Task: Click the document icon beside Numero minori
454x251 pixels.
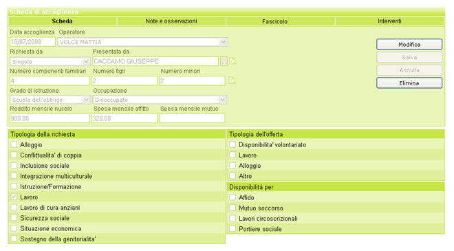Action: [x=233, y=80]
